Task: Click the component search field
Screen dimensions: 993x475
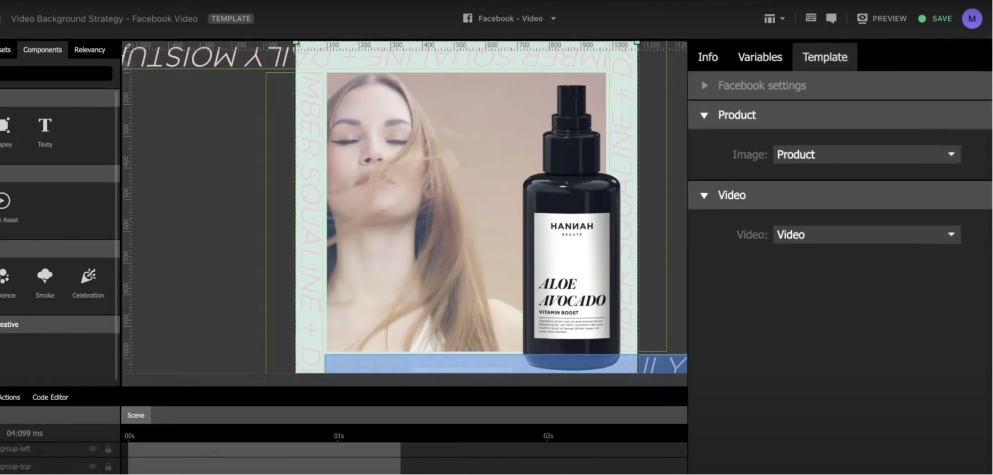Action: pyautogui.click(x=56, y=73)
